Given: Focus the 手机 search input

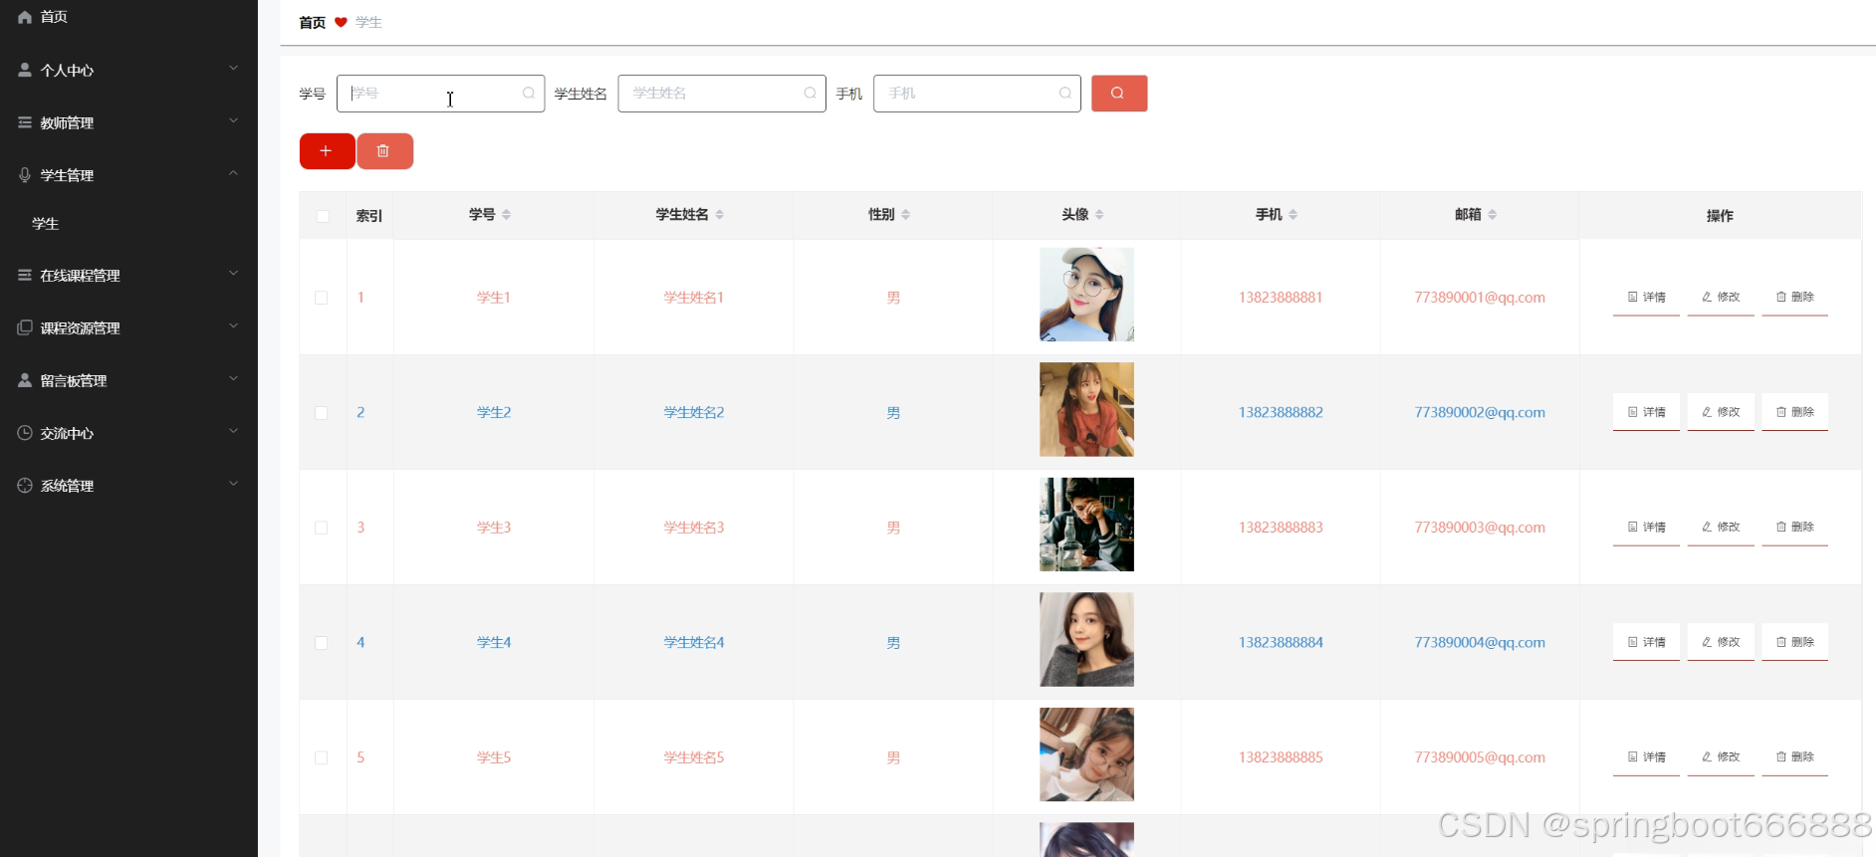Looking at the screenshot, I should click(977, 94).
